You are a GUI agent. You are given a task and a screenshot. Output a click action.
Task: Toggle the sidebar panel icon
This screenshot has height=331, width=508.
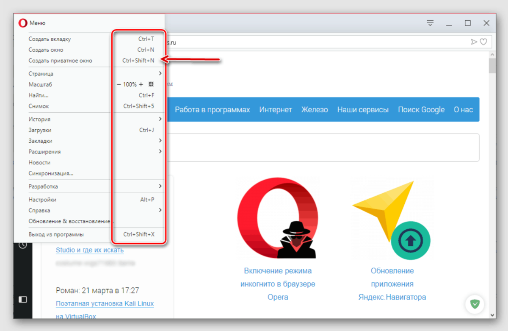[x=23, y=299]
